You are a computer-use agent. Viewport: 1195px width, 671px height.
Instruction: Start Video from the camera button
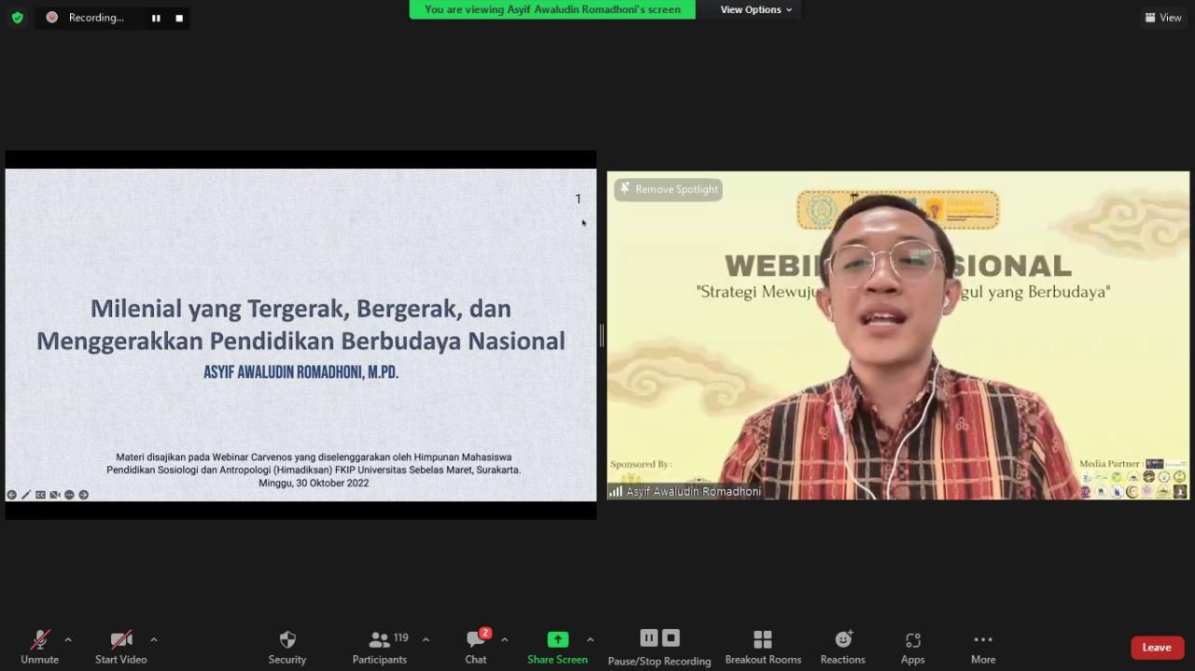coord(120,647)
